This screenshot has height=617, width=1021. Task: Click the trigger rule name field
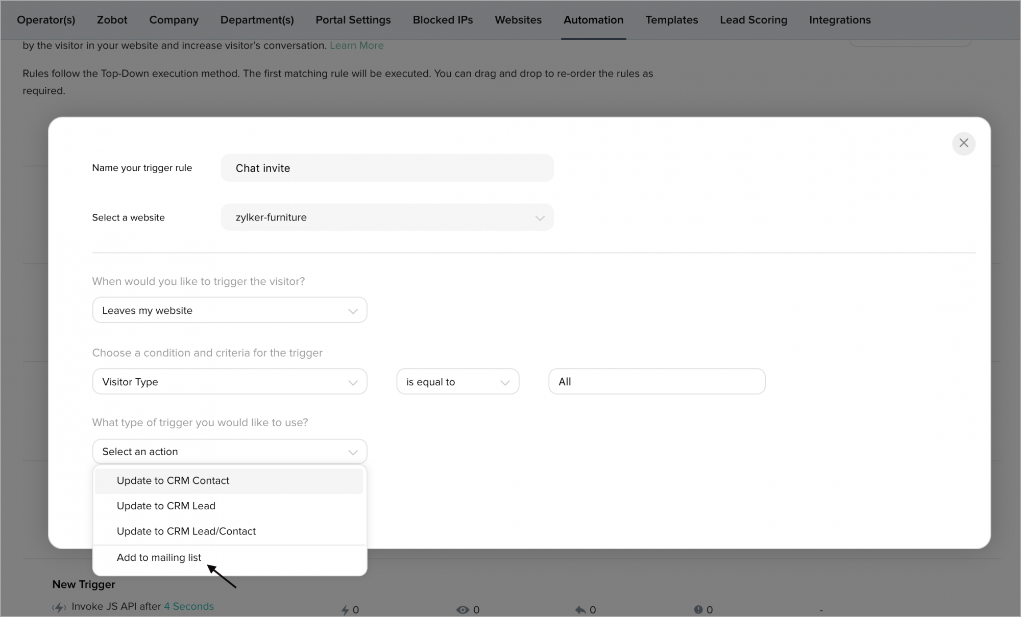(387, 168)
